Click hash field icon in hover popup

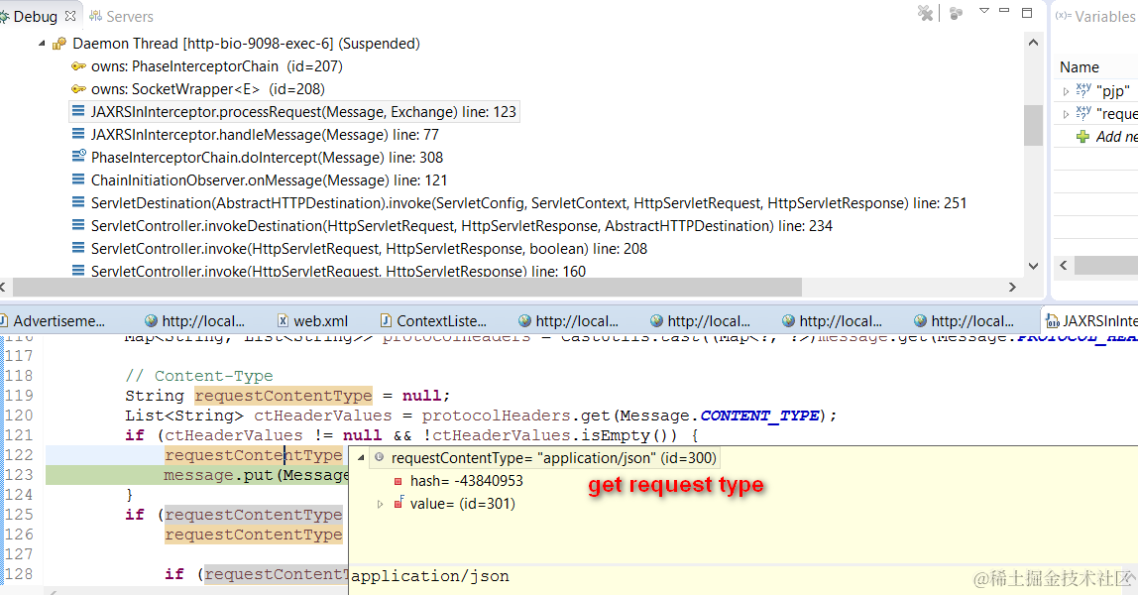pyautogui.click(x=398, y=481)
